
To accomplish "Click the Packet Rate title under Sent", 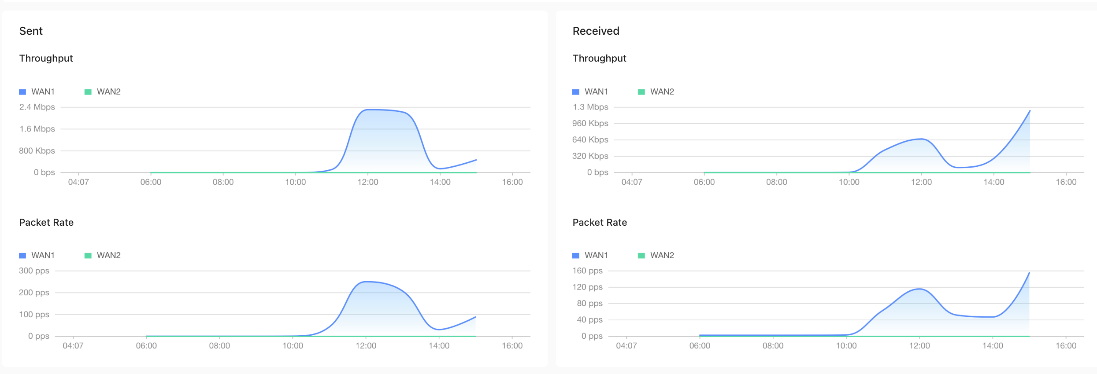I will [x=46, y=222].
